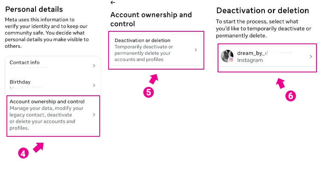This screenshot has height=181, width=323.
Task: Select the Contact info entry
Action: (x=25, y=62)
